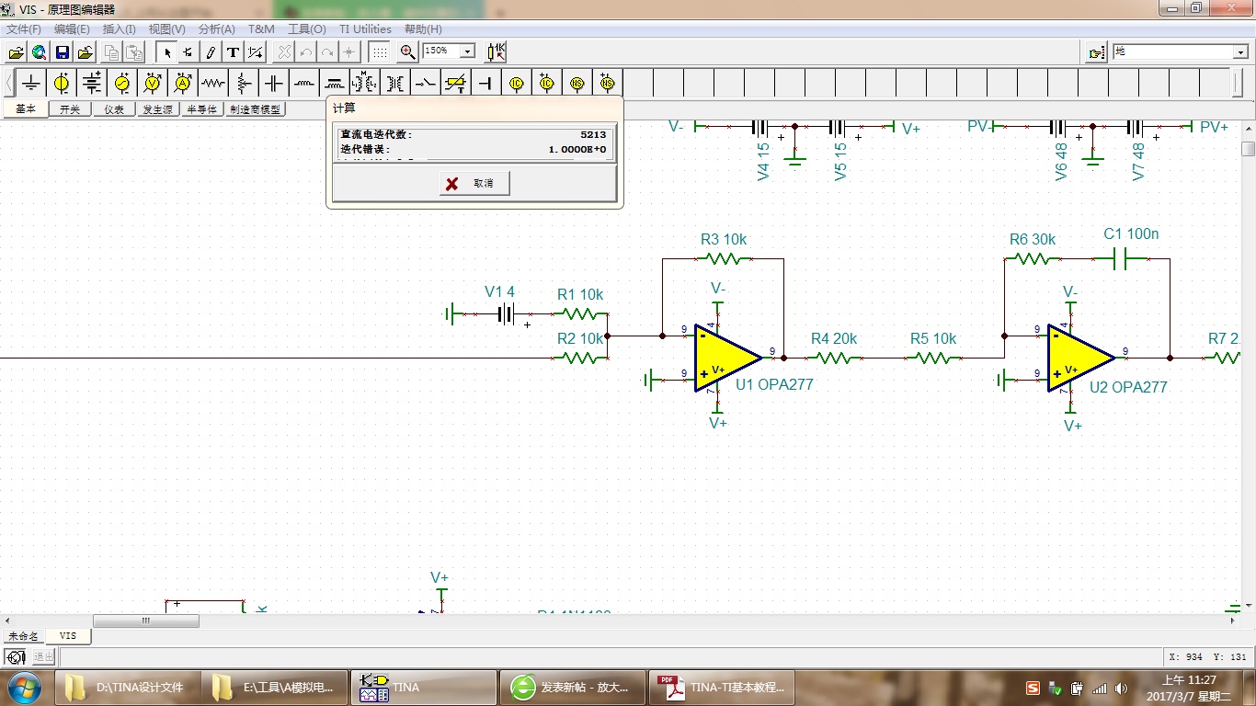Open D:\TINA设计文件 folder in taskbar
1256x706 pixels.
tap(126, 688)
